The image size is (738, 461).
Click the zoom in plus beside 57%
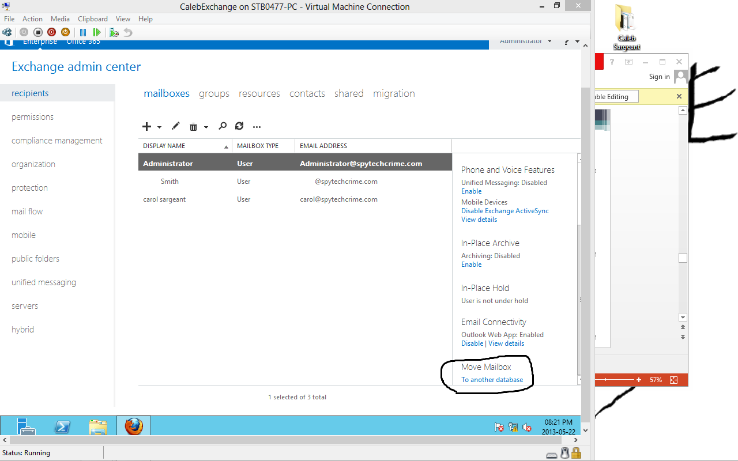[639, 380]
